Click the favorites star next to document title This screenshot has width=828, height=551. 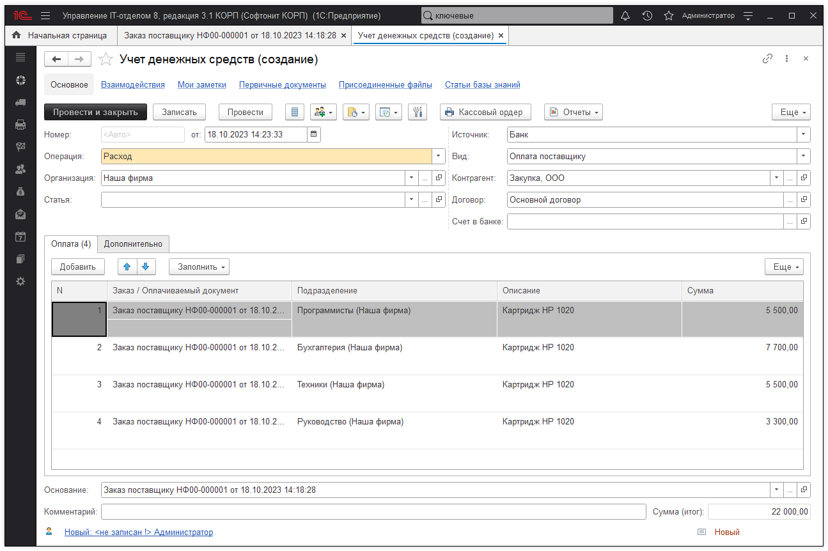click(x=105, y=59)
